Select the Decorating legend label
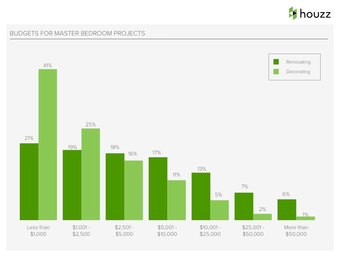340x257 pixels. tap(298, 71)
